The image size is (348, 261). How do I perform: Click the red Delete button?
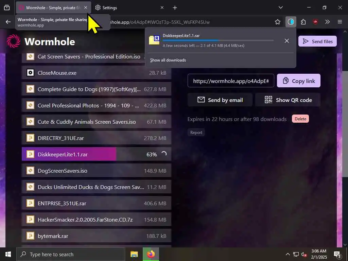point(300,119)
